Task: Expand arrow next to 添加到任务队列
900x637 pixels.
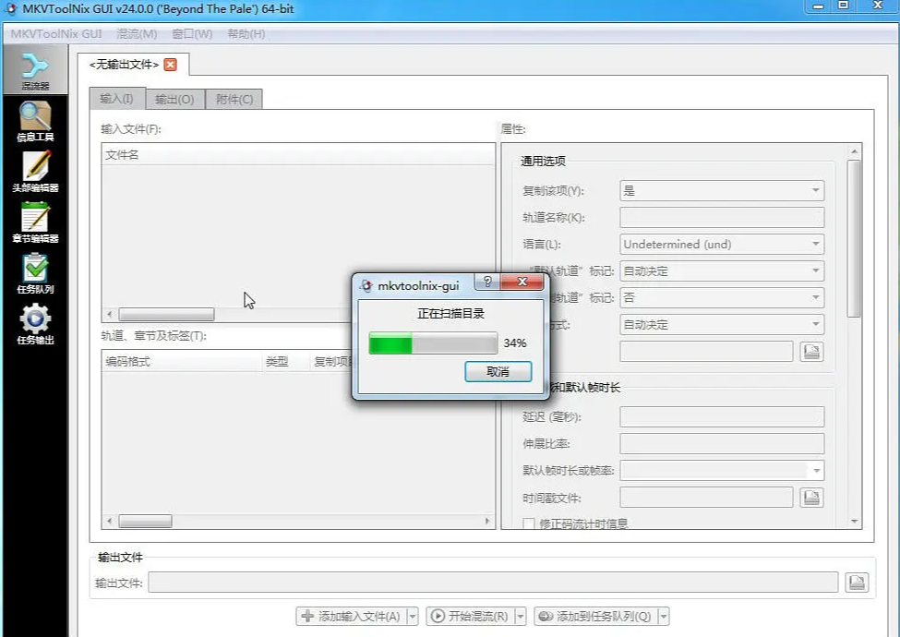Action: point(664,617)
